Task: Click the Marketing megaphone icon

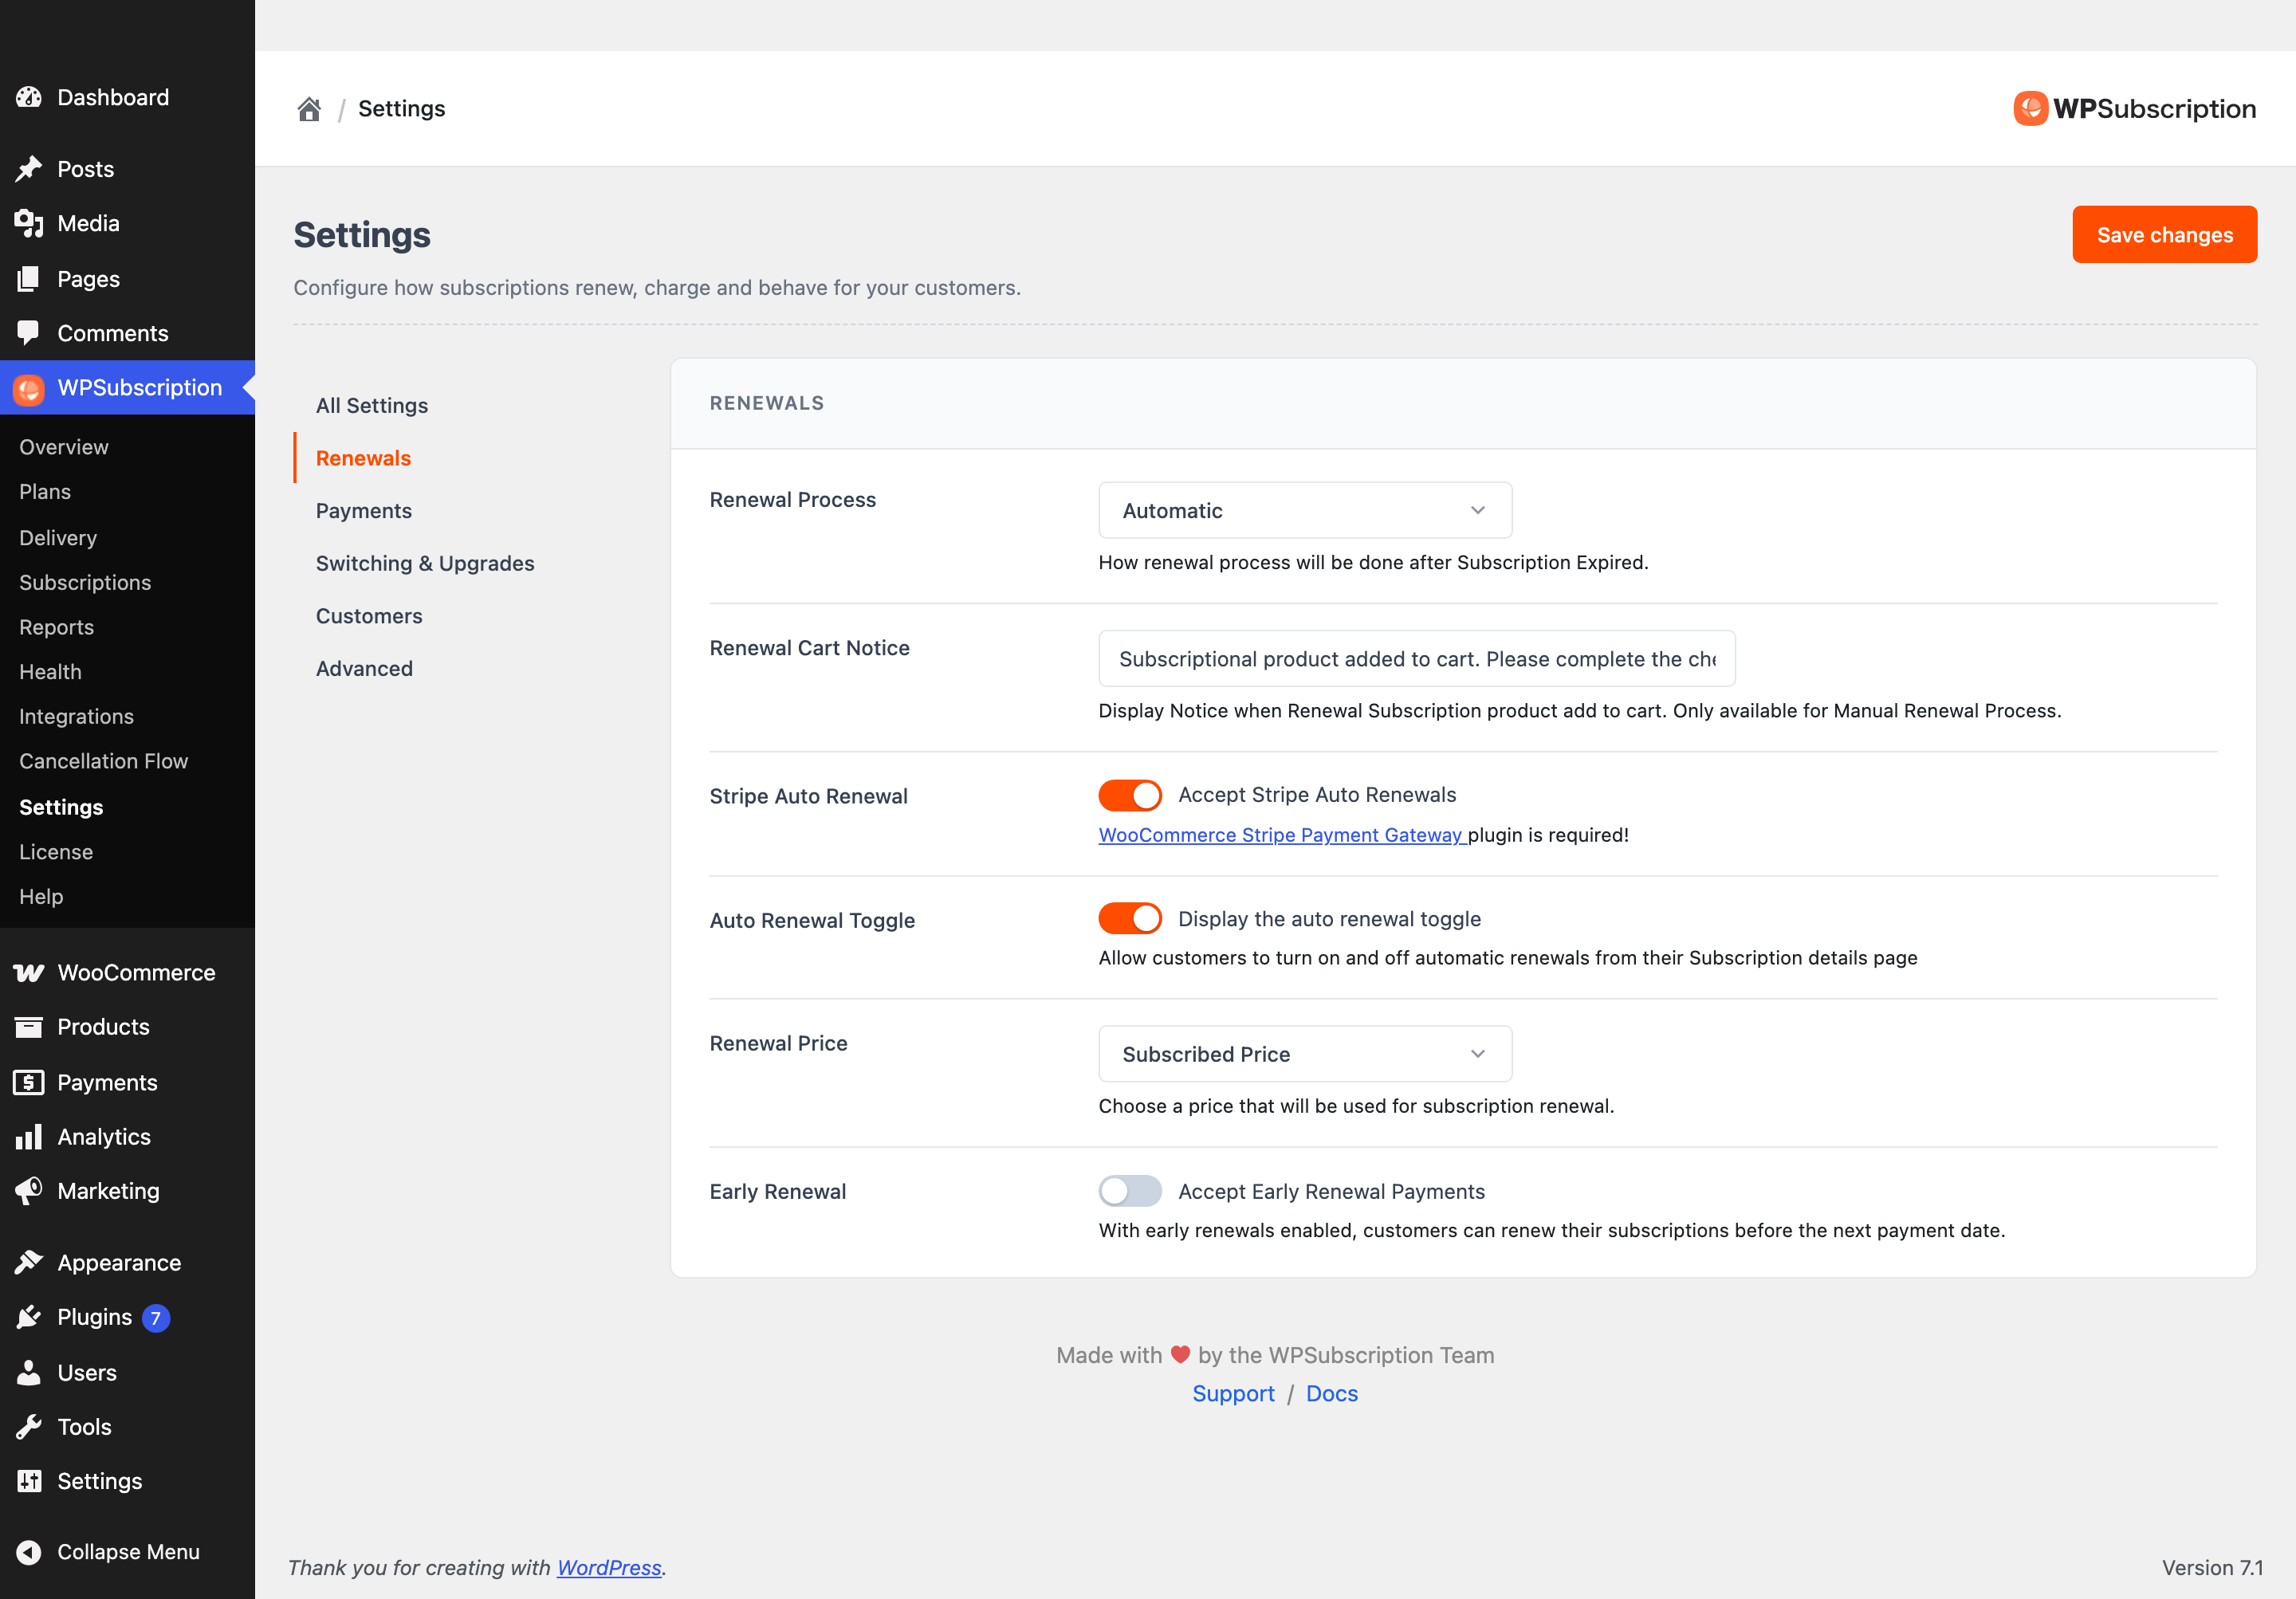Action: pos(29,1191)
